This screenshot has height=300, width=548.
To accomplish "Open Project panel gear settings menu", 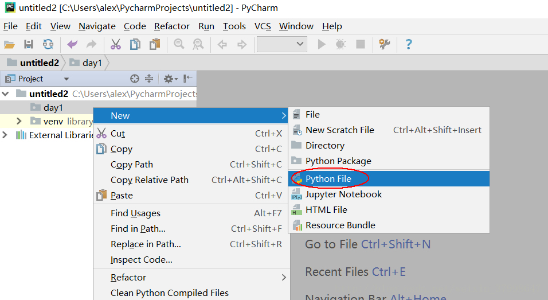I will tap(171, 79).
